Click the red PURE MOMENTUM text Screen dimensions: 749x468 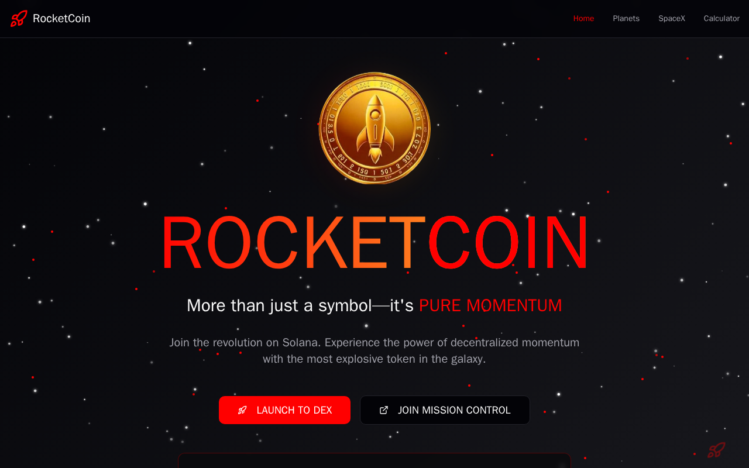tap(490, 305)
